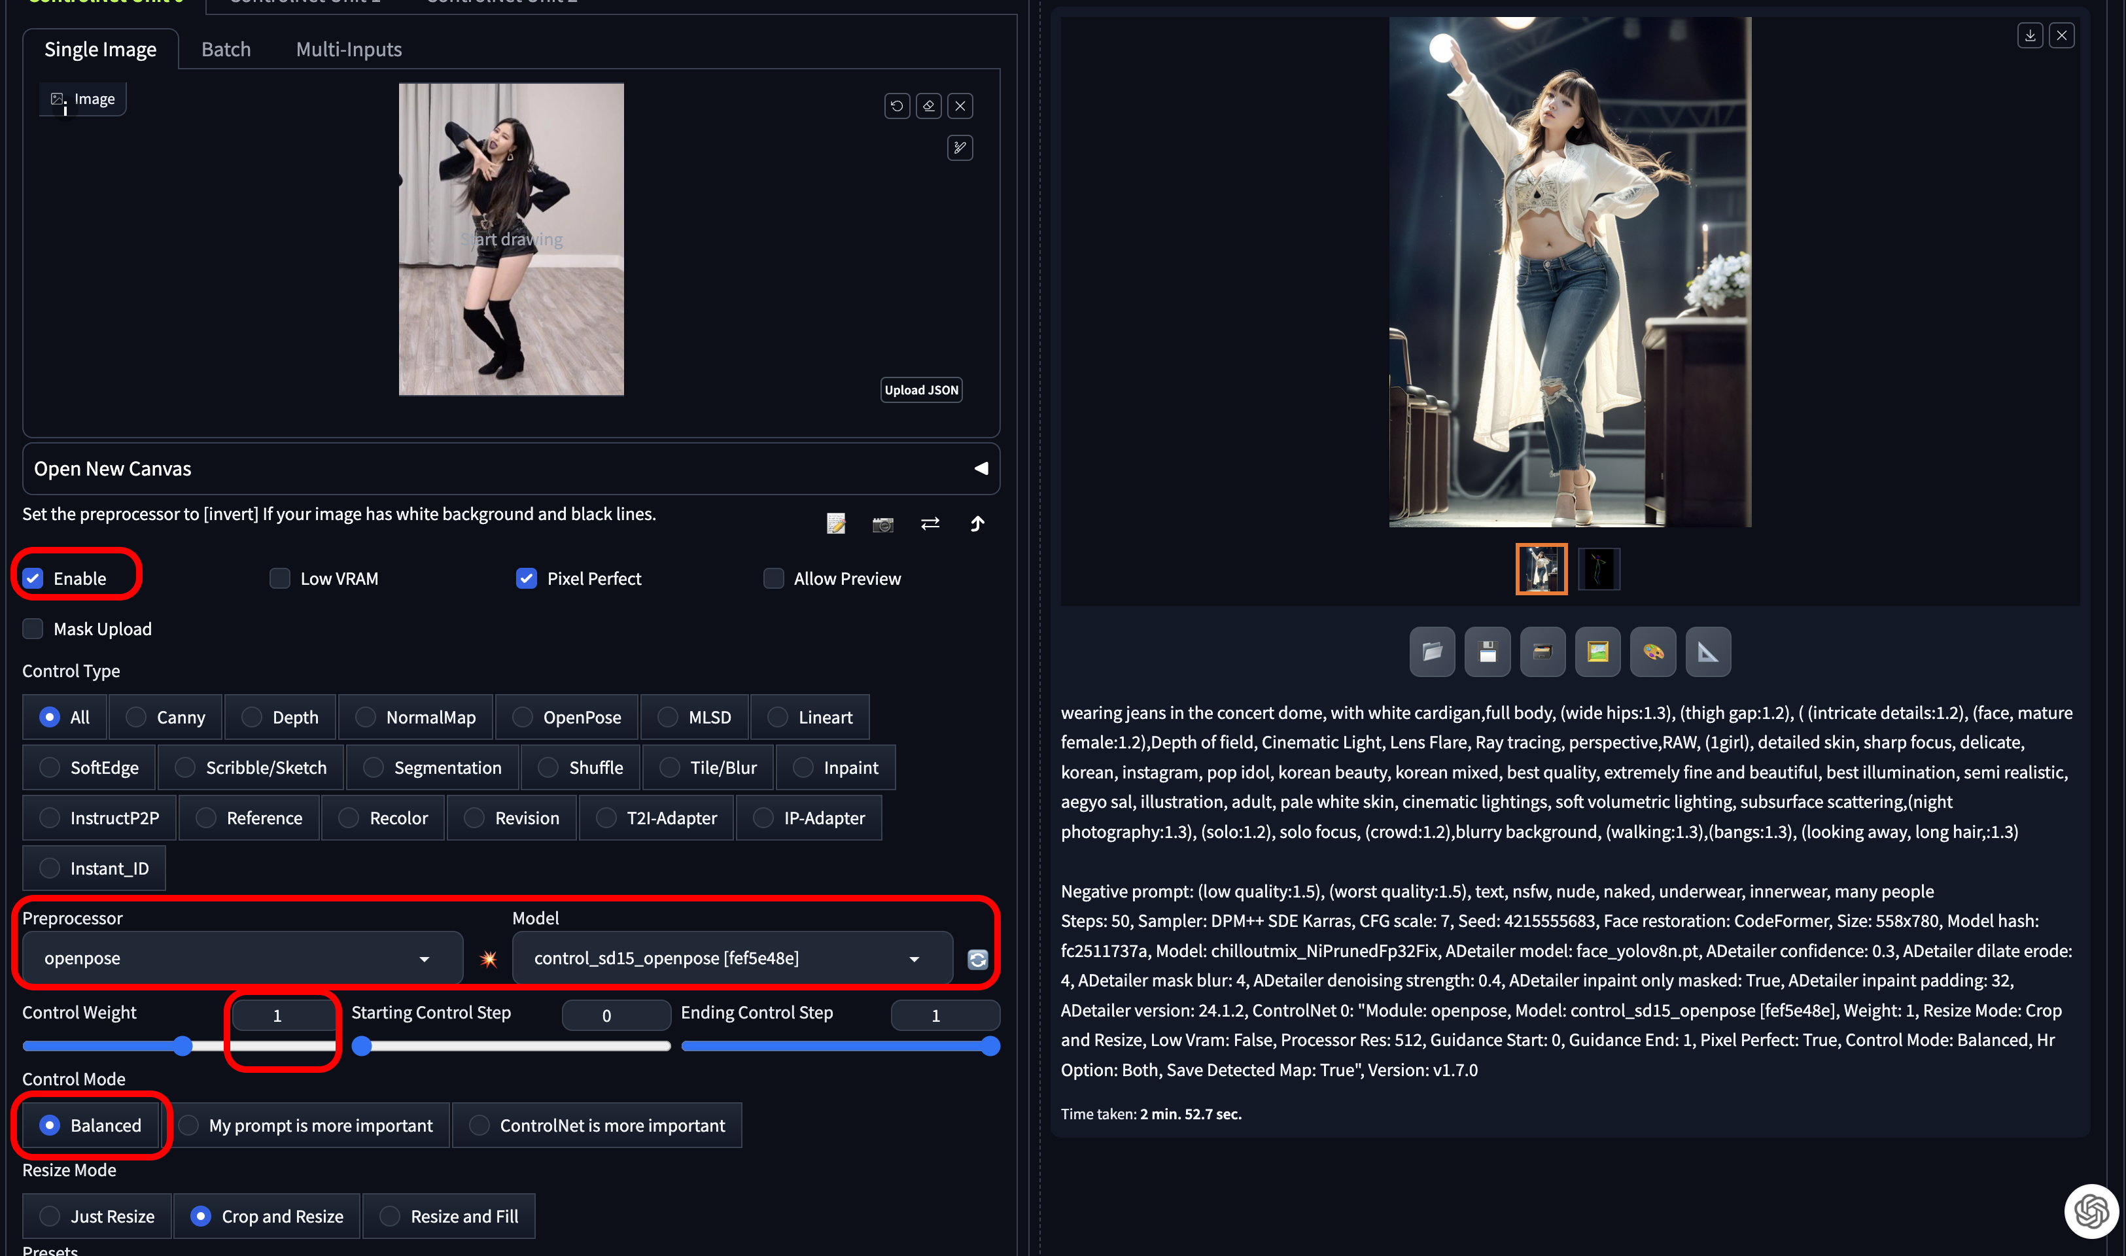Refresh the ControlNet model list
Viewport: 2126px width, 1256px height.
[977, 959]
